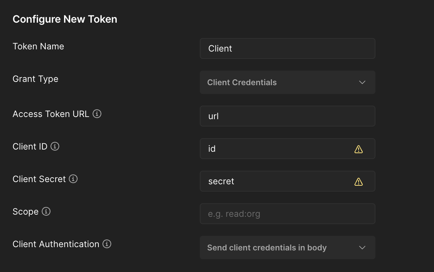434x272 pixels.
Task: Click the Configure New Token heading
Action: pos(65,19)
